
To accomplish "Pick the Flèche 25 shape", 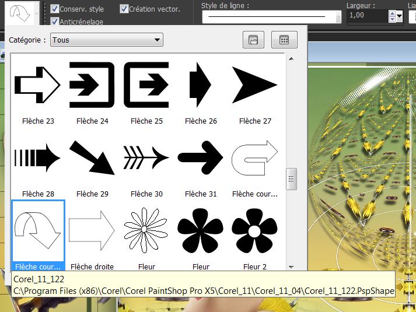I will tap(146, 85).
